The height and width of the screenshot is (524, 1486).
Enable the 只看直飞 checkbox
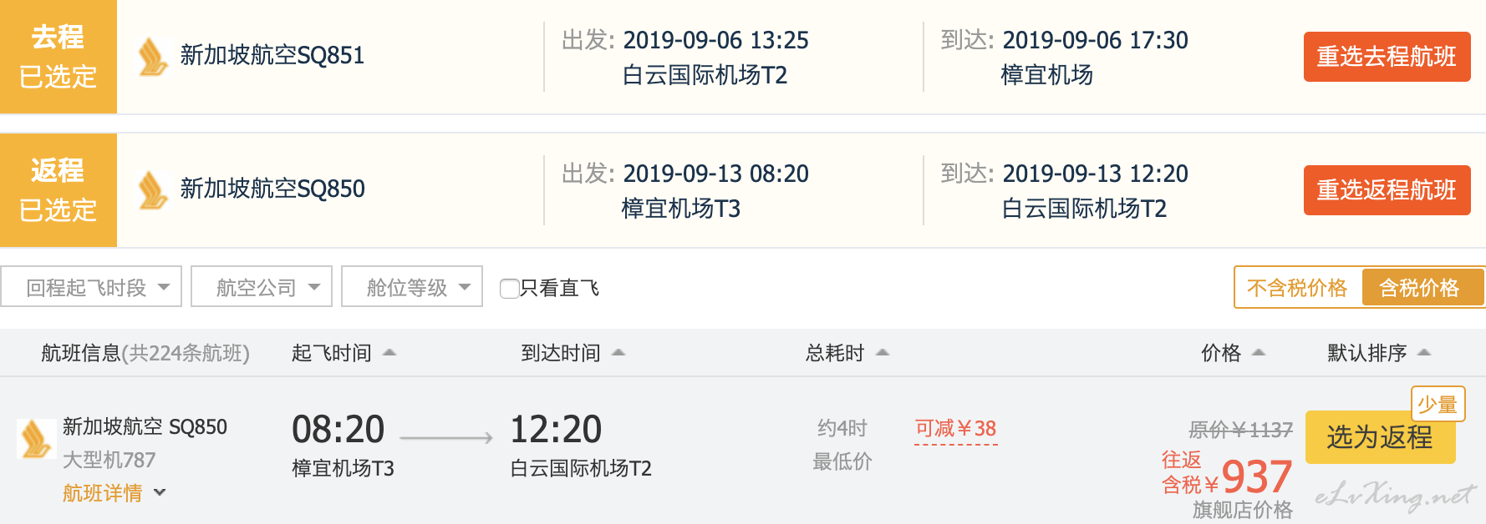pos(509,289)
